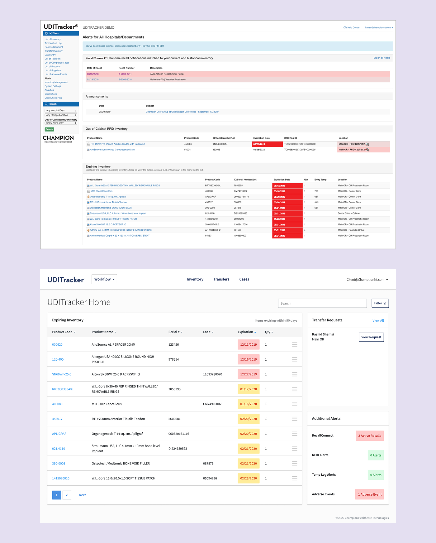Click plus icon beside RTI >200mm Tibialis Tendon
The width and height of the screenshot is (436, 543).
click(88, 203)
